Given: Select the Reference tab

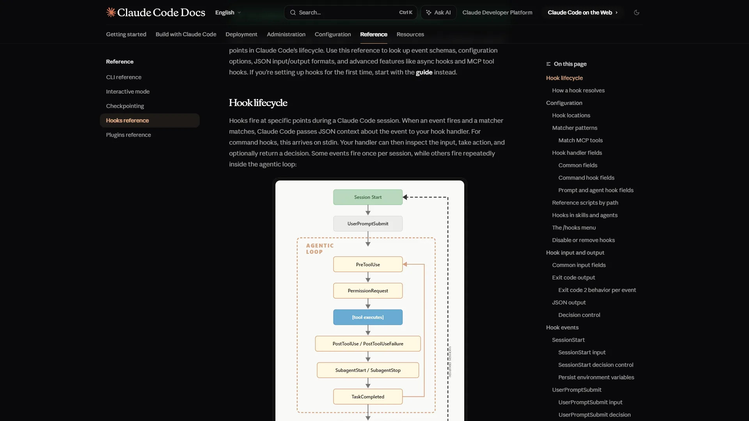Looking at the screenshot, I should point(373,34).
